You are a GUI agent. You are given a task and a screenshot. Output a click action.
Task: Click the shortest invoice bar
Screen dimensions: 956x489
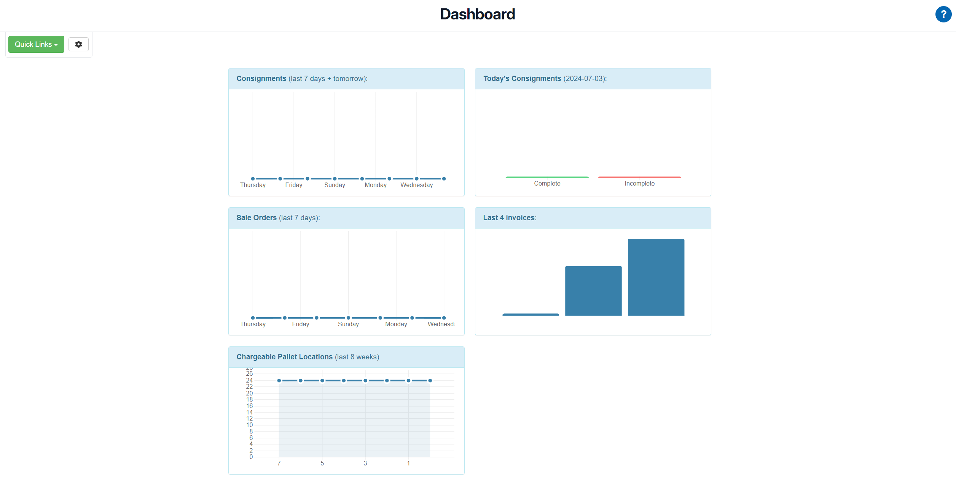pos(531,314)
